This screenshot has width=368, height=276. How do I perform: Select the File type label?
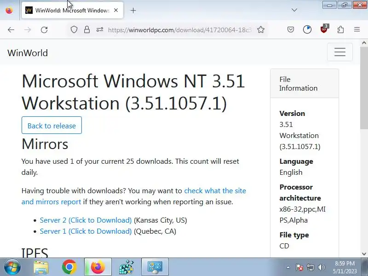pos(294,235)
